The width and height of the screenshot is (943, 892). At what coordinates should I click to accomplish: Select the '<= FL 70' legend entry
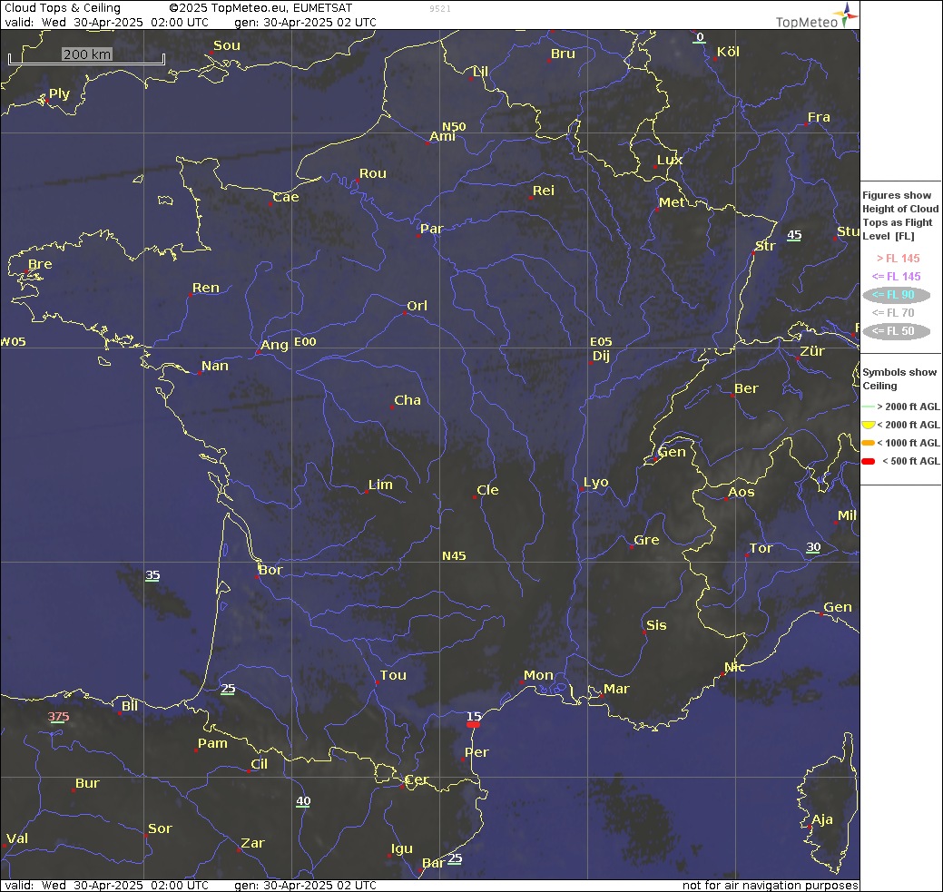(893, 313)
